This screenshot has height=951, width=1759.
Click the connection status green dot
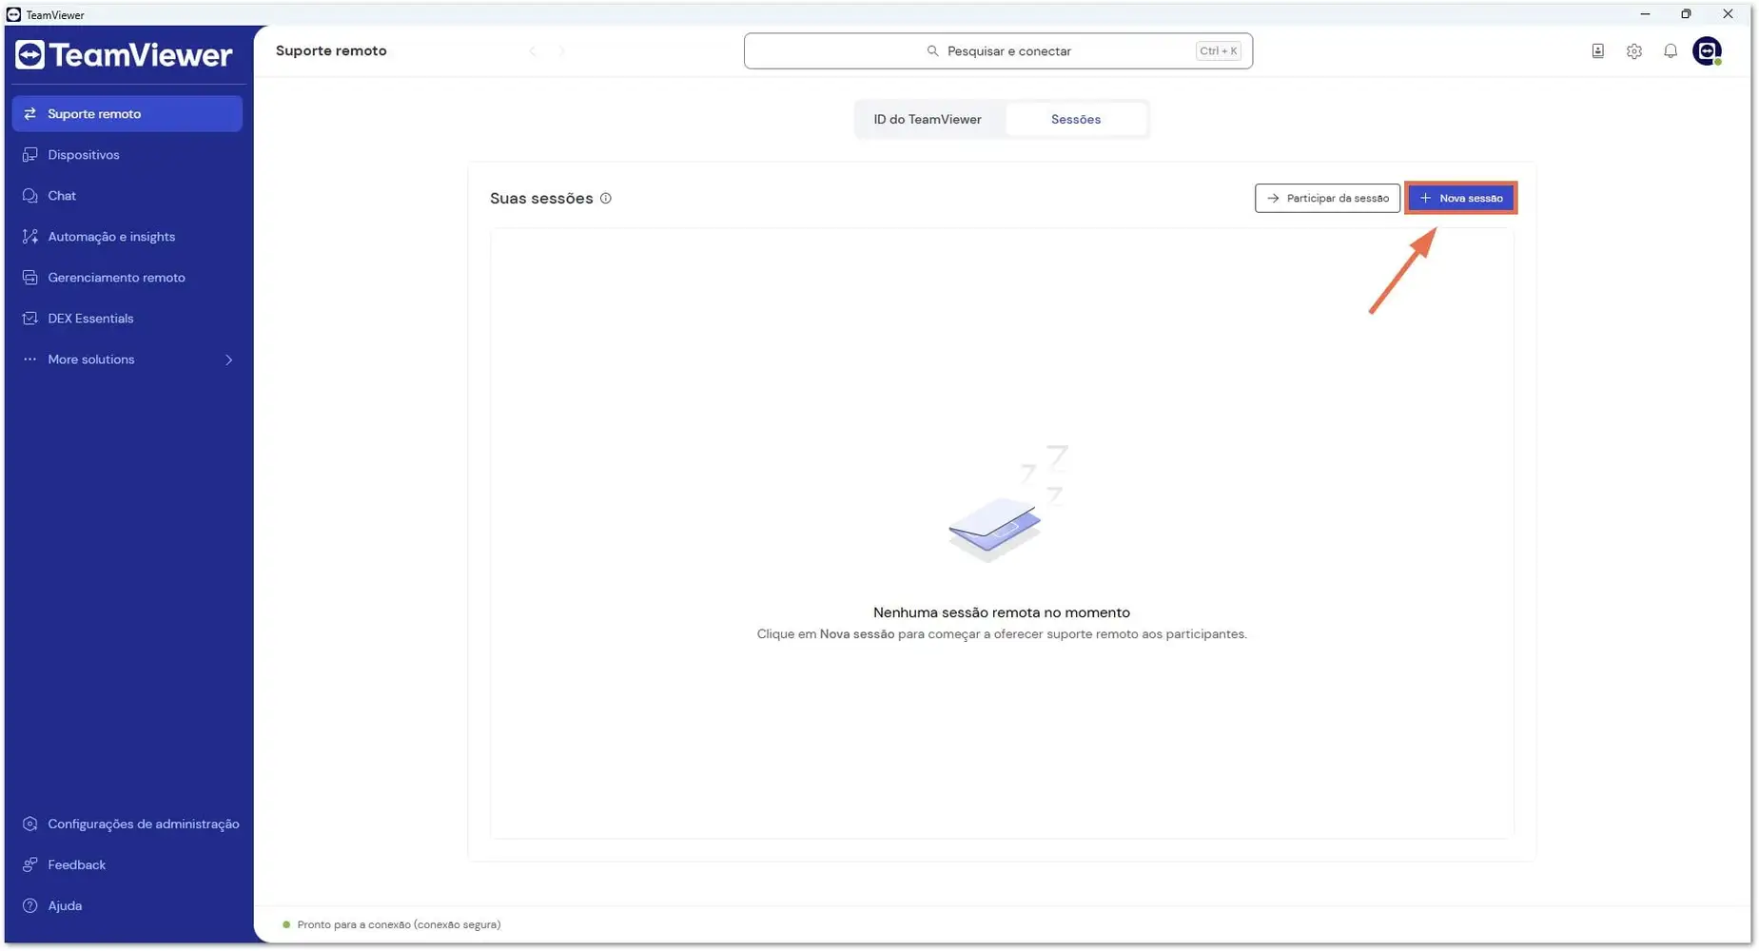click(x=286, y=925)
